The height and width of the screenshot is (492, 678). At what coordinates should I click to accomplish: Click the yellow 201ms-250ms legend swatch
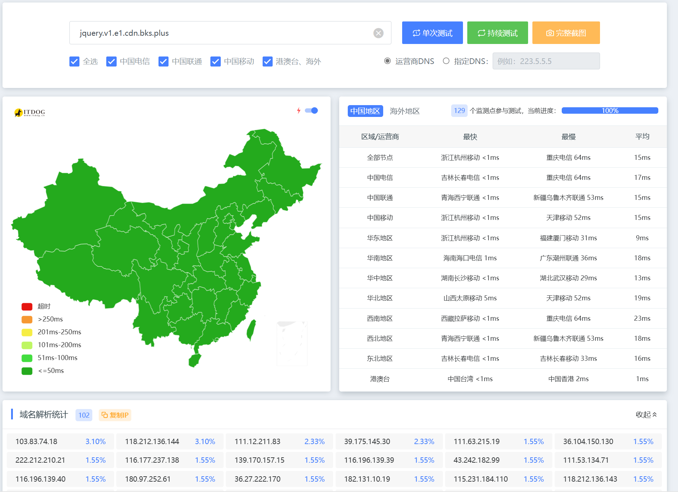[x=27, y=332]
